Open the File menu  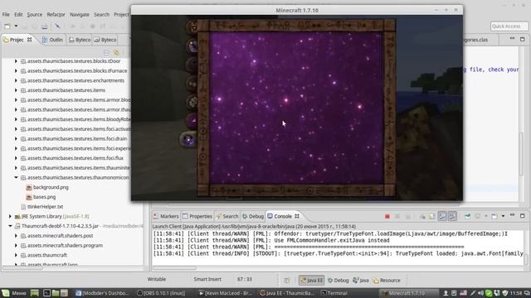click(x=6, y=15)
